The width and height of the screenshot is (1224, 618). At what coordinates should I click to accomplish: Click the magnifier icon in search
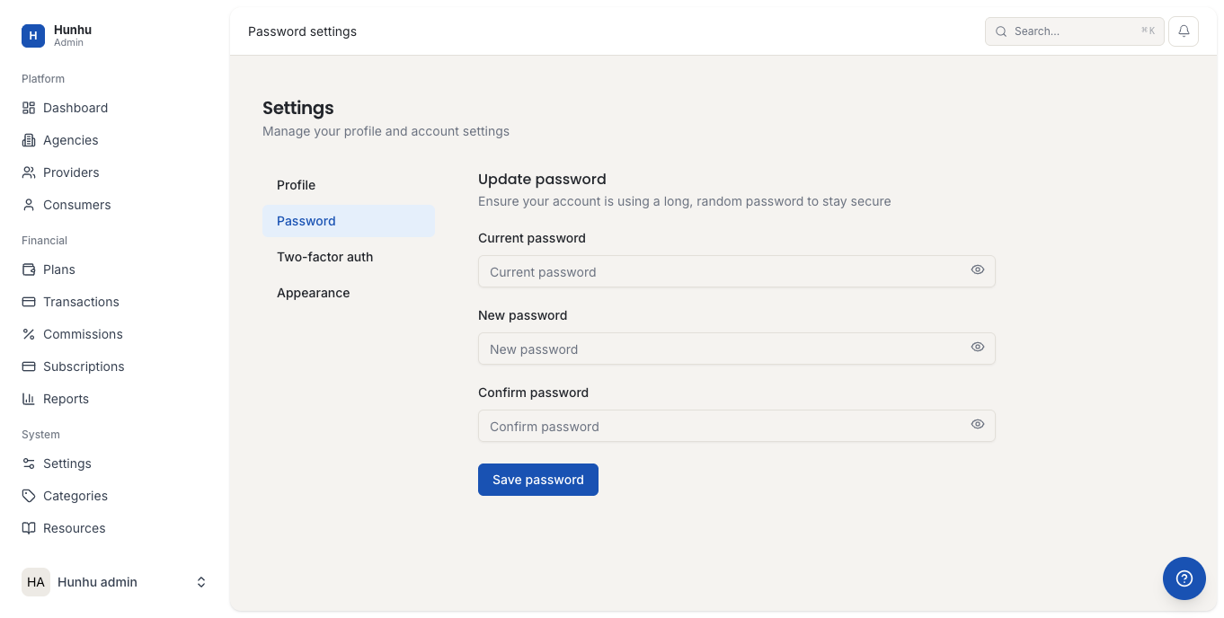(x=1001, y=31)
